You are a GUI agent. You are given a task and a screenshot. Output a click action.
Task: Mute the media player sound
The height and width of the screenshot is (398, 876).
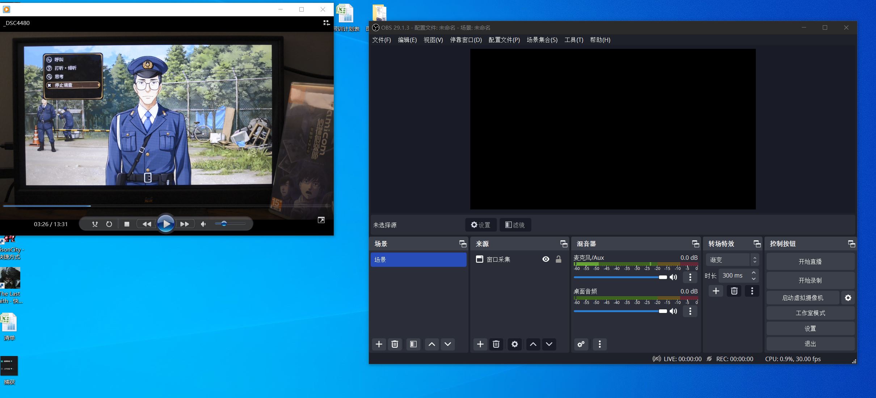click(x=203, y=224)
